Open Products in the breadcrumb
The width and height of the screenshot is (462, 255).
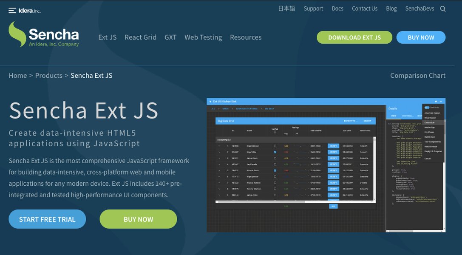[x=48, y=76]
